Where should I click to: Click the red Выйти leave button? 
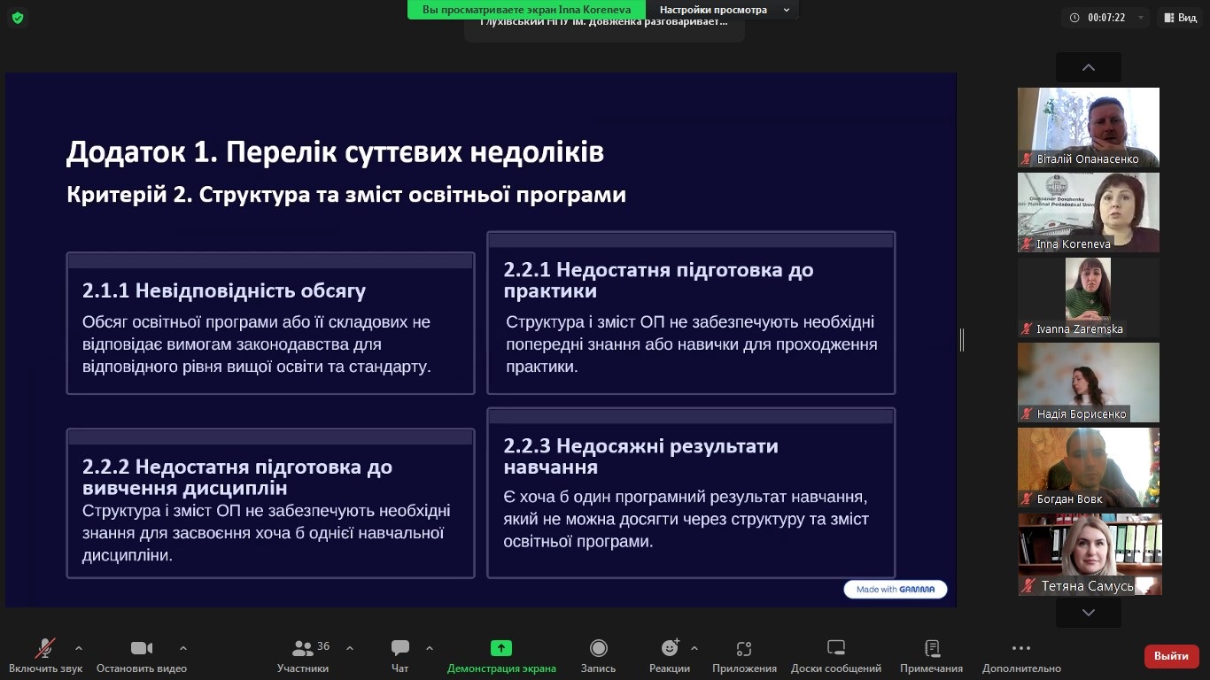(x=1171, y=656)
